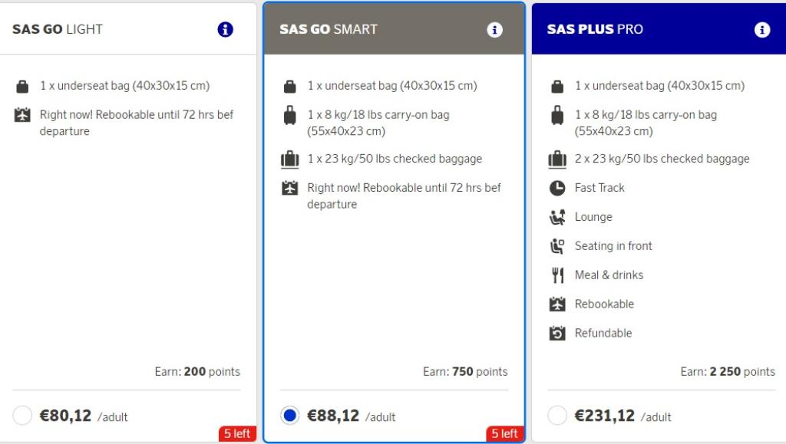The height and width of the screenshot is (444, 786).
Task: Open SAS Go Light info icon
Action: 225,30
